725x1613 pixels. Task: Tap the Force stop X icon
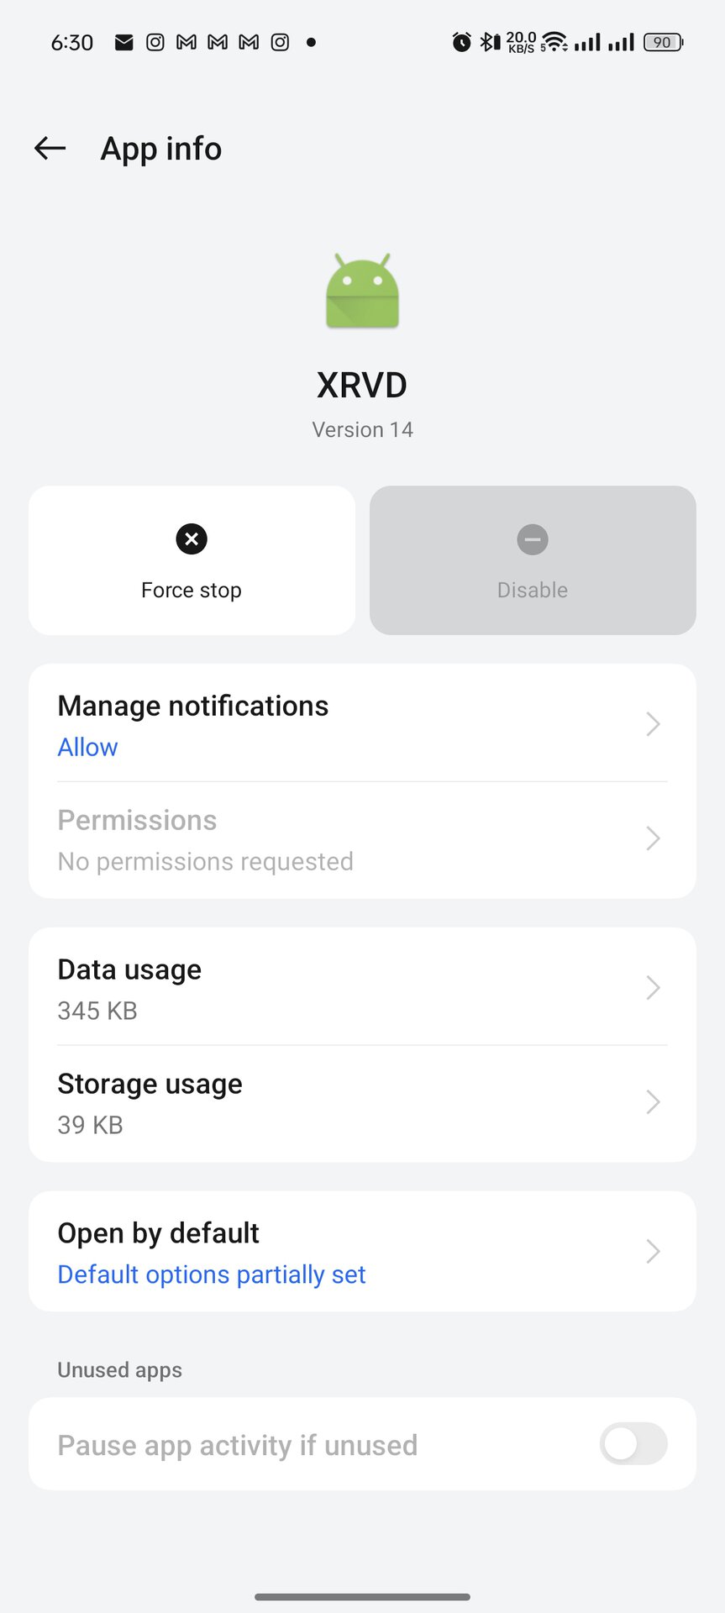tap(192, 539)
